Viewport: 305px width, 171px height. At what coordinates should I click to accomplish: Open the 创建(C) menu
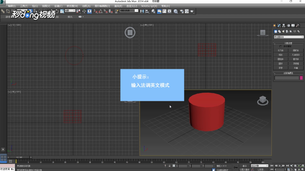coord(58,6)
